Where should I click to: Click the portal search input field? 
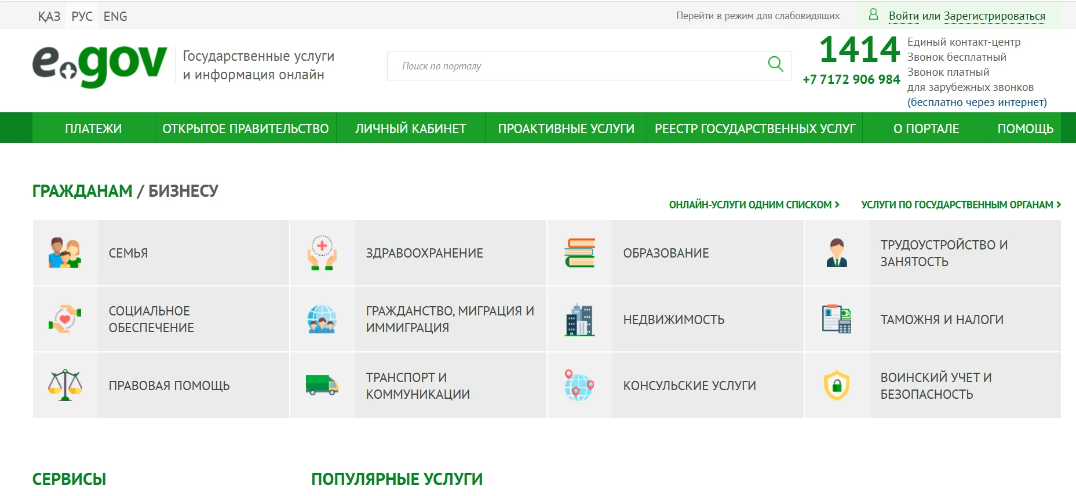[x=574, y=66]
